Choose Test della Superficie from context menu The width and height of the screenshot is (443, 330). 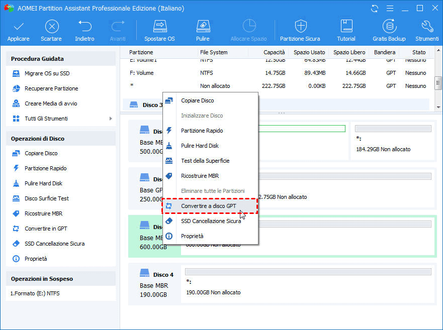point(210,161)
